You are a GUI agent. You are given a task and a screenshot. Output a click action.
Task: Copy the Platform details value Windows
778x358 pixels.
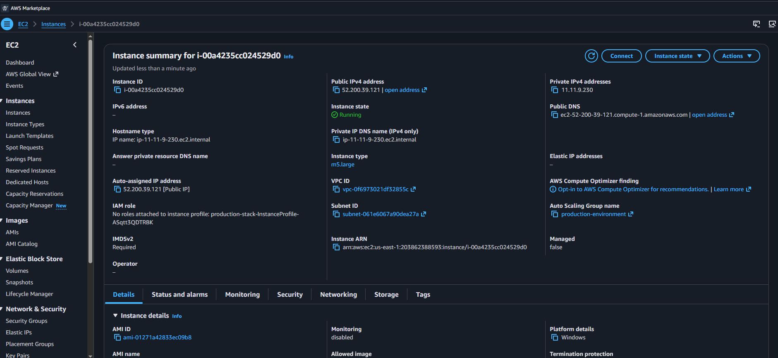coord(555,337)
